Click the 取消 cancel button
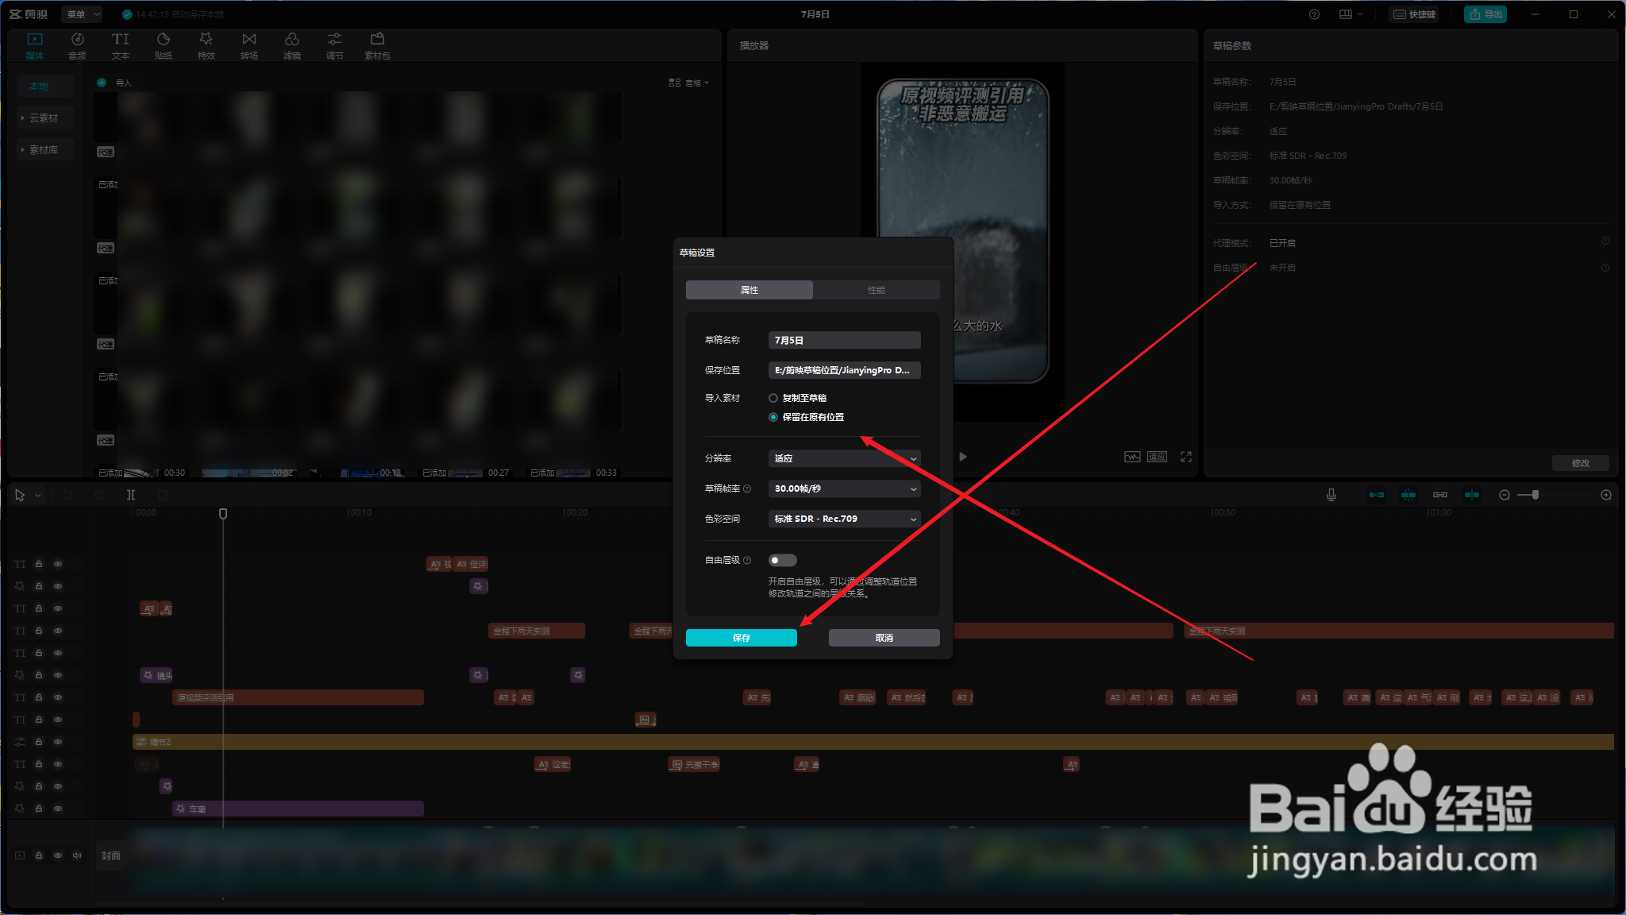The width and height of the screenshot is (1626, 915). tap(884, 638)
